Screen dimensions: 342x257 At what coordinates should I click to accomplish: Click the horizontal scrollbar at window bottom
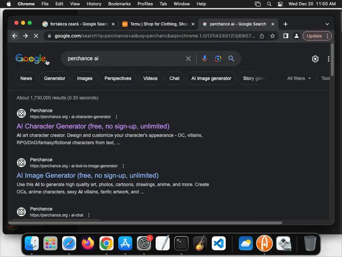tap(145, 223)
